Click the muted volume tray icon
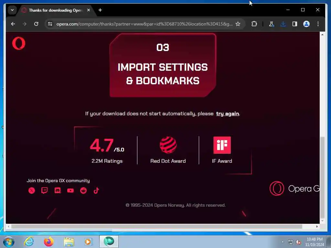Image resolution: width=331 pixels, height=248 pixels. point(298,242)
